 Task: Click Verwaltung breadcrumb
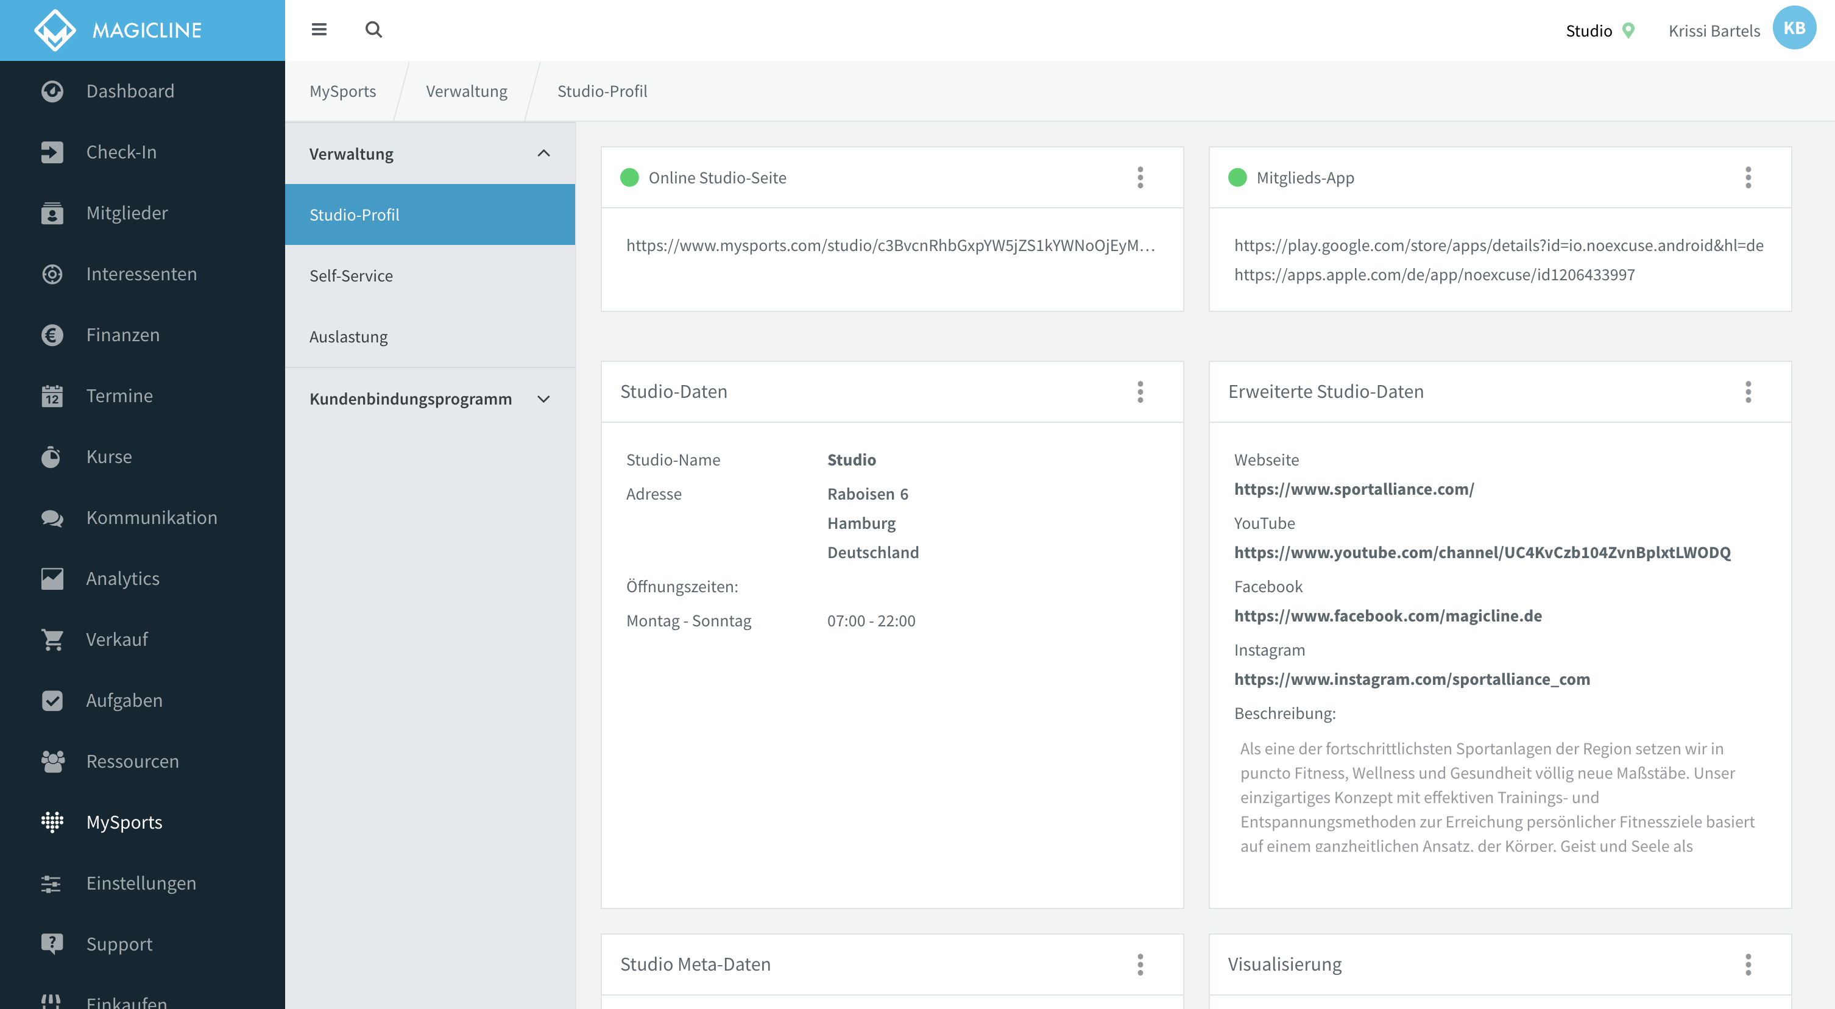point(467,91)
